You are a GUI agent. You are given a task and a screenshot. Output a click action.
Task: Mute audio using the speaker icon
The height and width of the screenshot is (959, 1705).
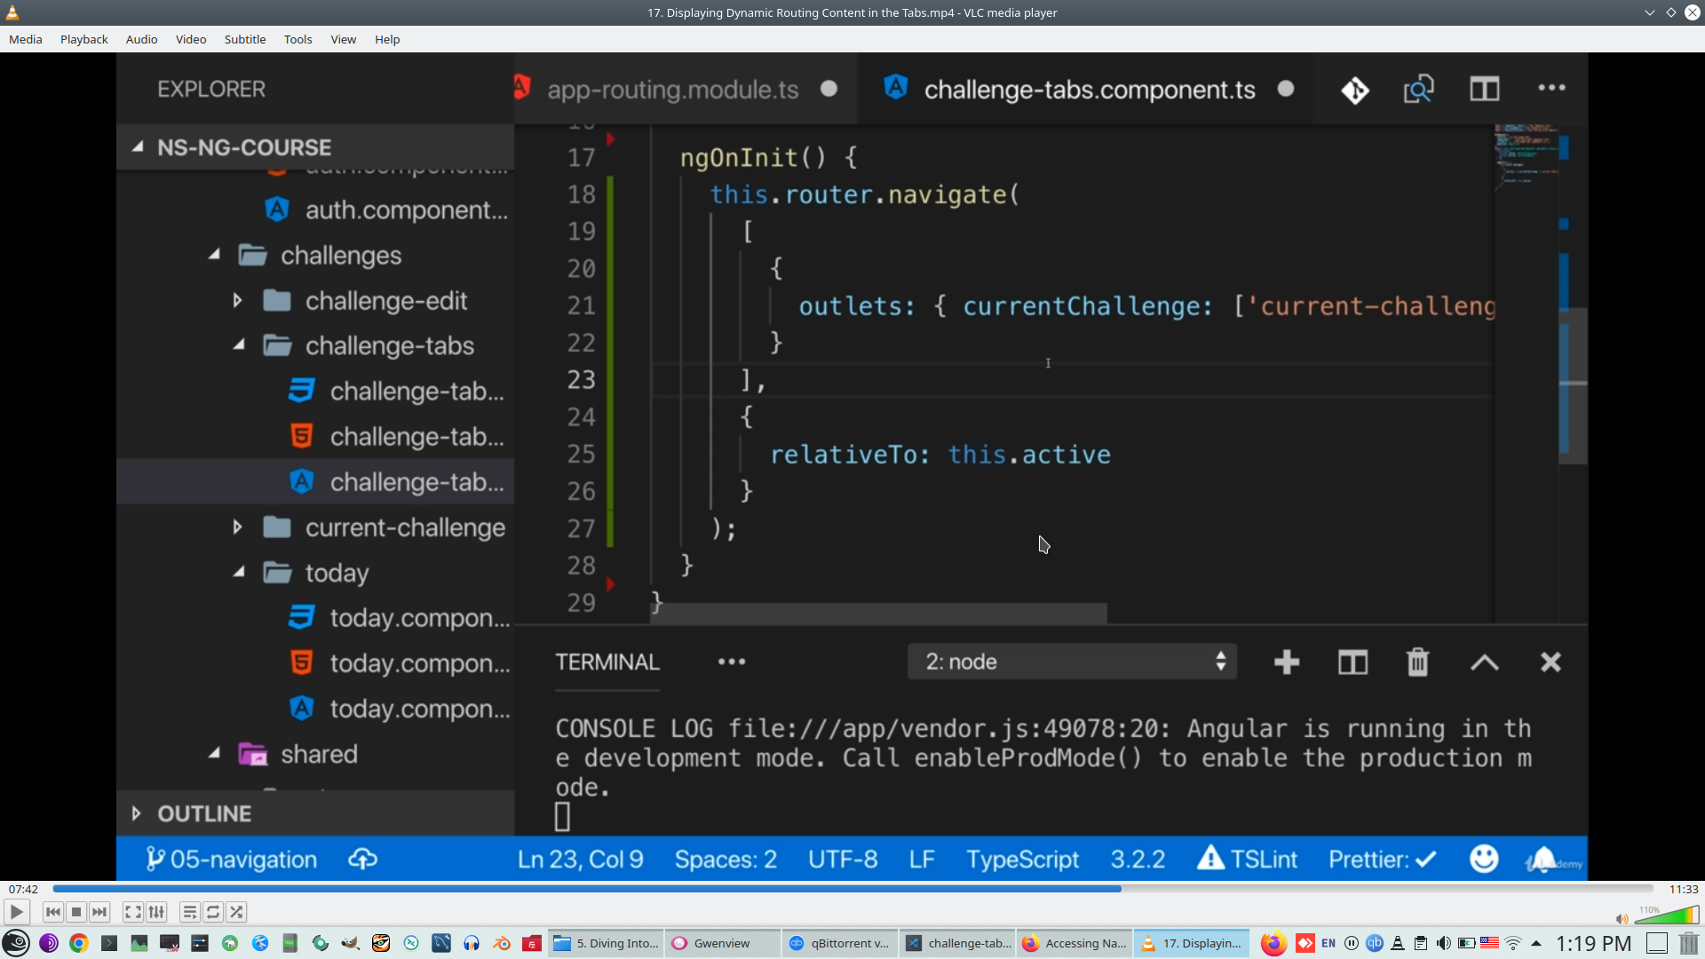(1622, 918)
